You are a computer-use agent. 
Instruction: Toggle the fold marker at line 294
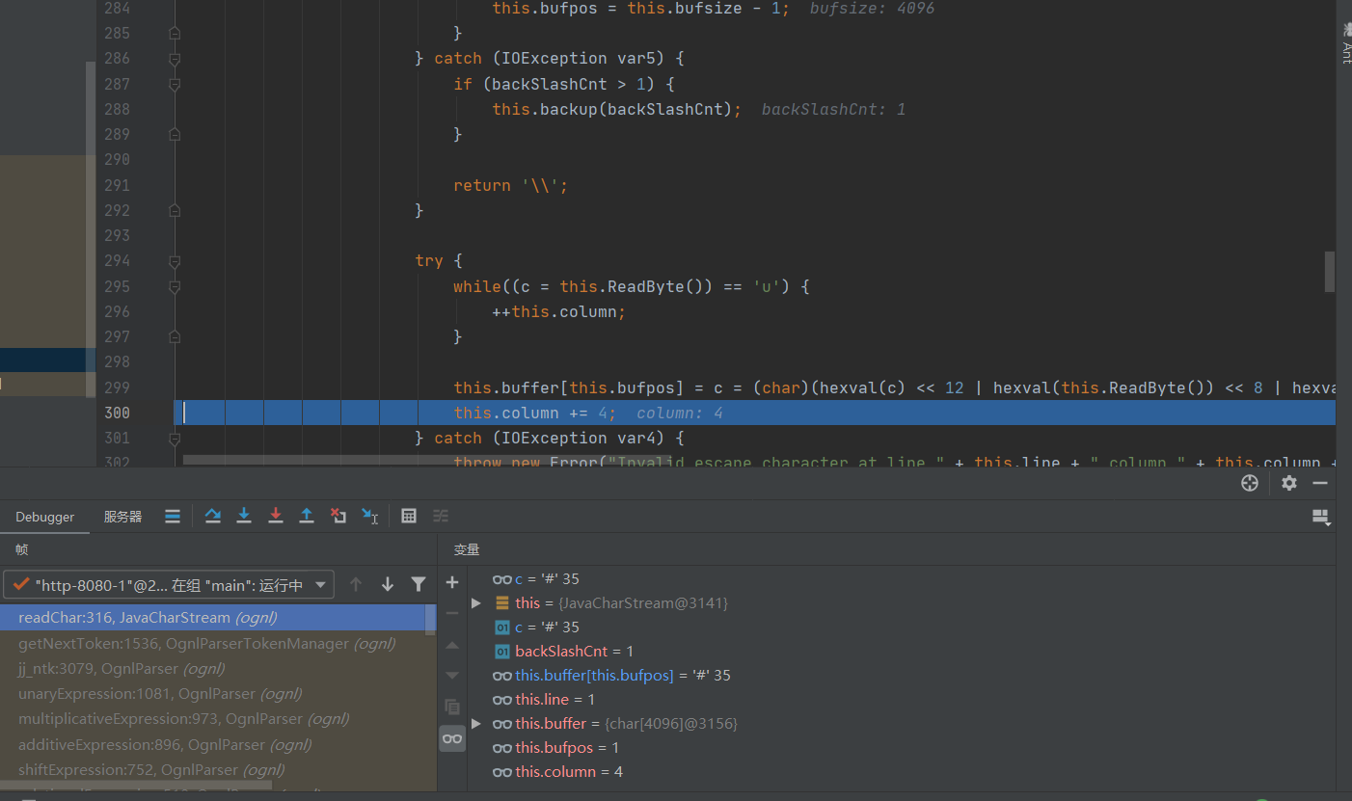pos(175,261)
